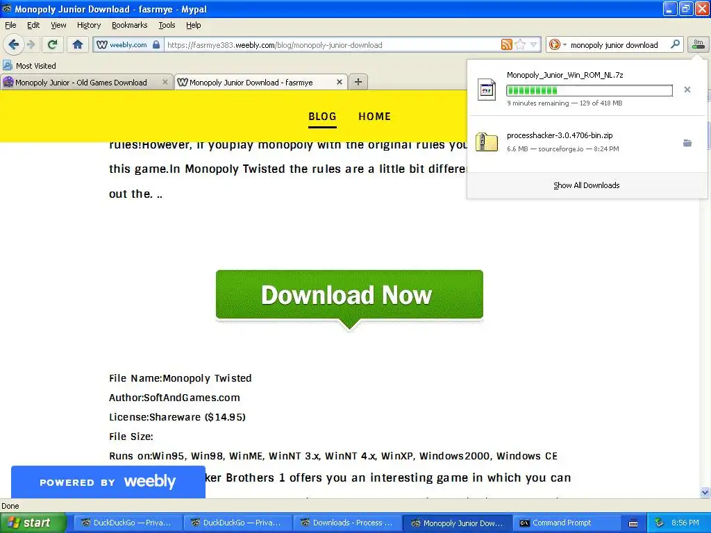This screenshot has width=711, height=533.
Task: Switch to first DuckDuckGo taskbar window
Action: (x=128, y=523)
